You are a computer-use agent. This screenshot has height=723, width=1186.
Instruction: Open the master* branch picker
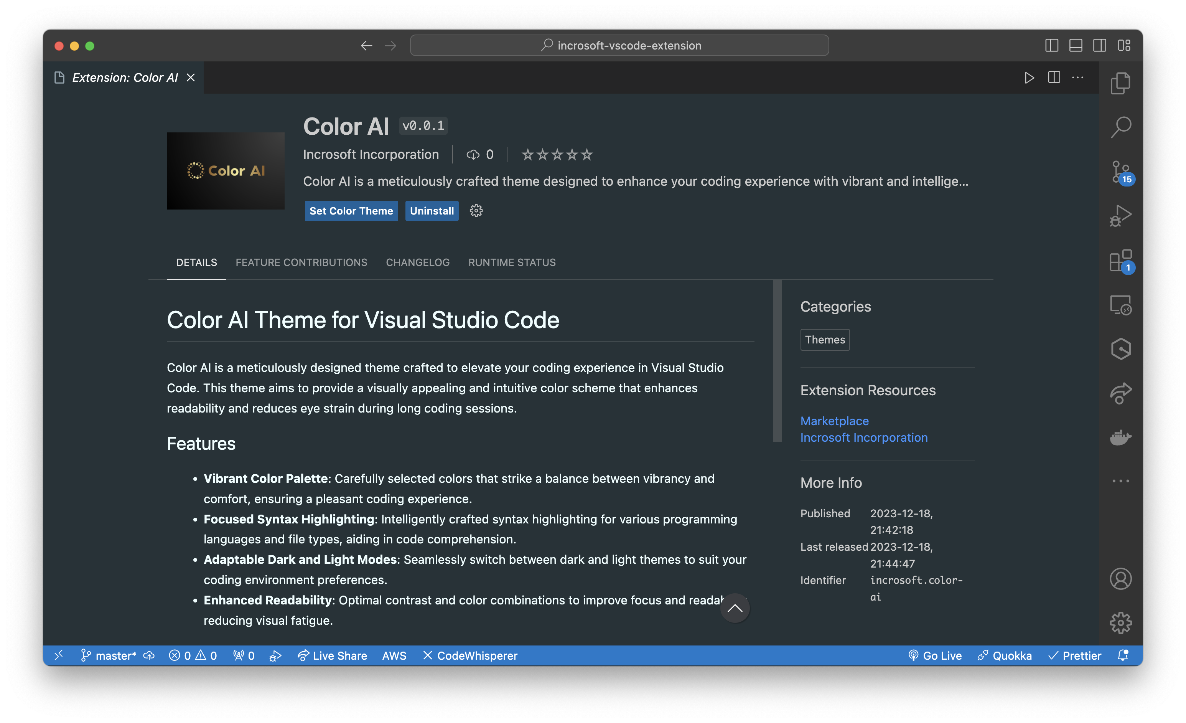point(109,655)
